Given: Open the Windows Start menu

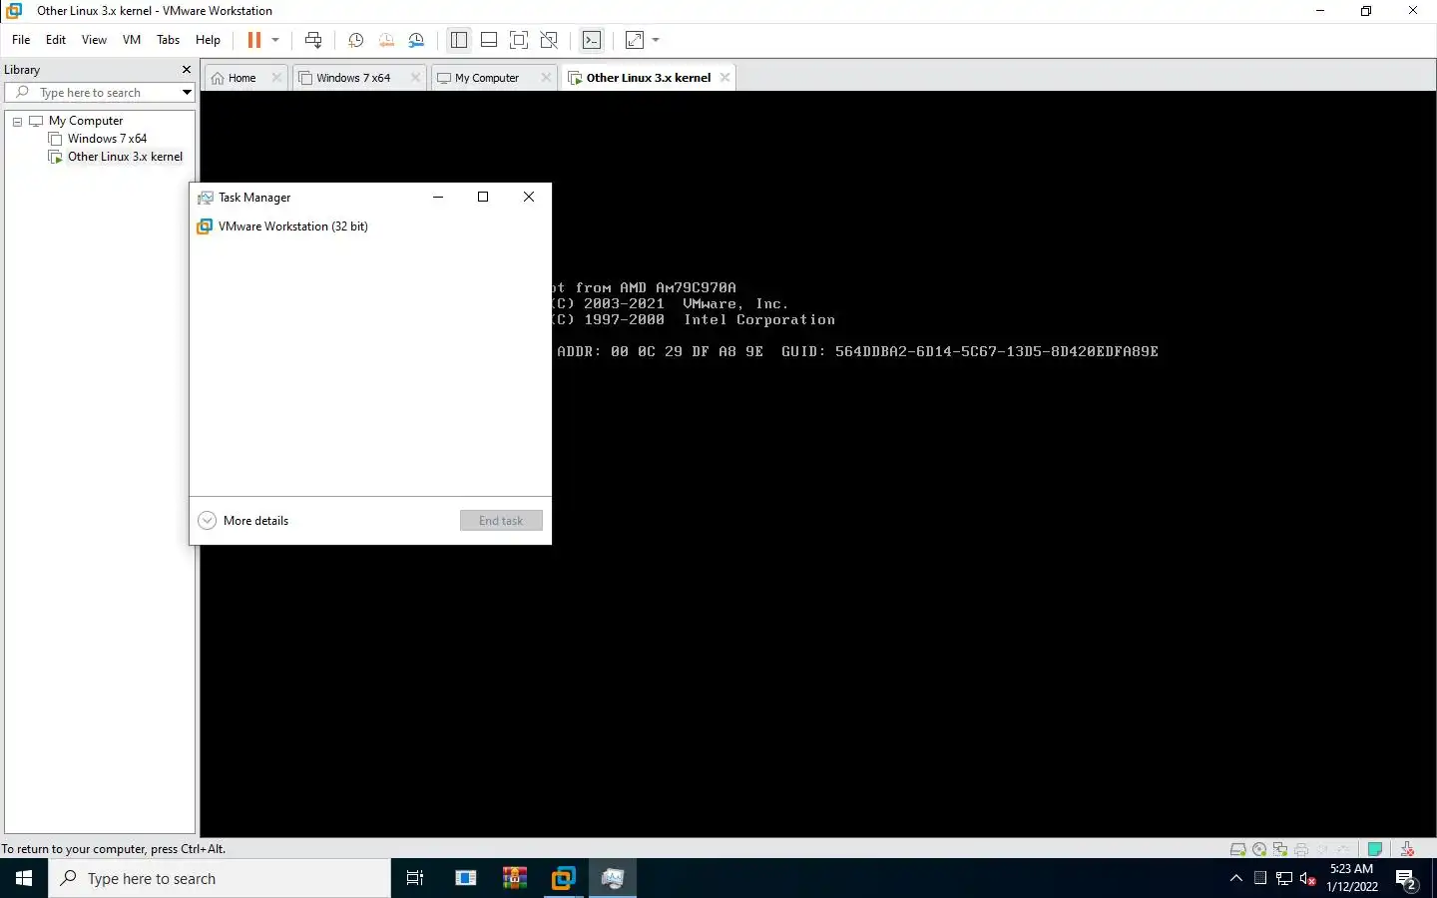Looking at the screenshot, I should point(24,878).
